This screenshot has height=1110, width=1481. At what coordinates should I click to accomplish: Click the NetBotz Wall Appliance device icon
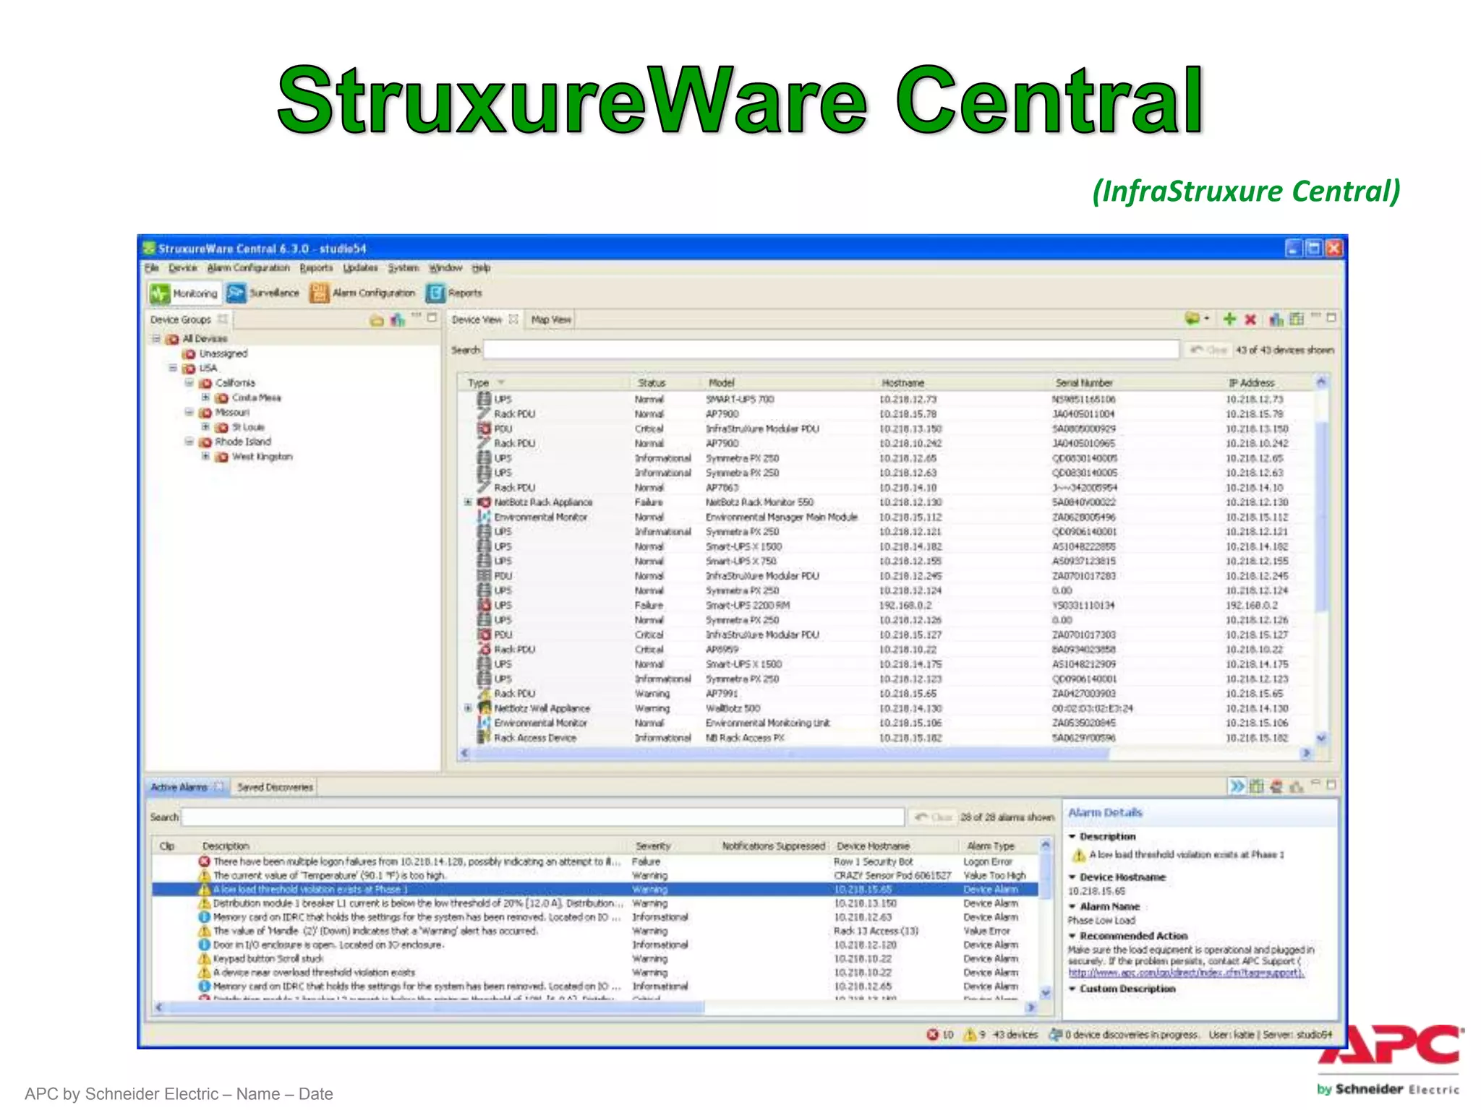484,708
